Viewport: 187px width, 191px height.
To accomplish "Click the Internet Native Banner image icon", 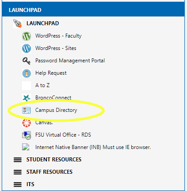I will pyautogui.click(x=26, y=147).
